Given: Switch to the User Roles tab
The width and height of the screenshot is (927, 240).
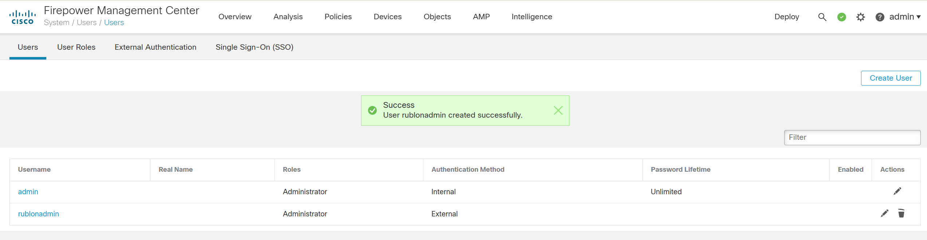Looking at the screenshot, I should point(76,47).
